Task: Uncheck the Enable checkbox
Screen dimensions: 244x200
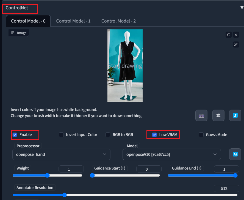Action: pyautogui.click(x=15, y=135)
